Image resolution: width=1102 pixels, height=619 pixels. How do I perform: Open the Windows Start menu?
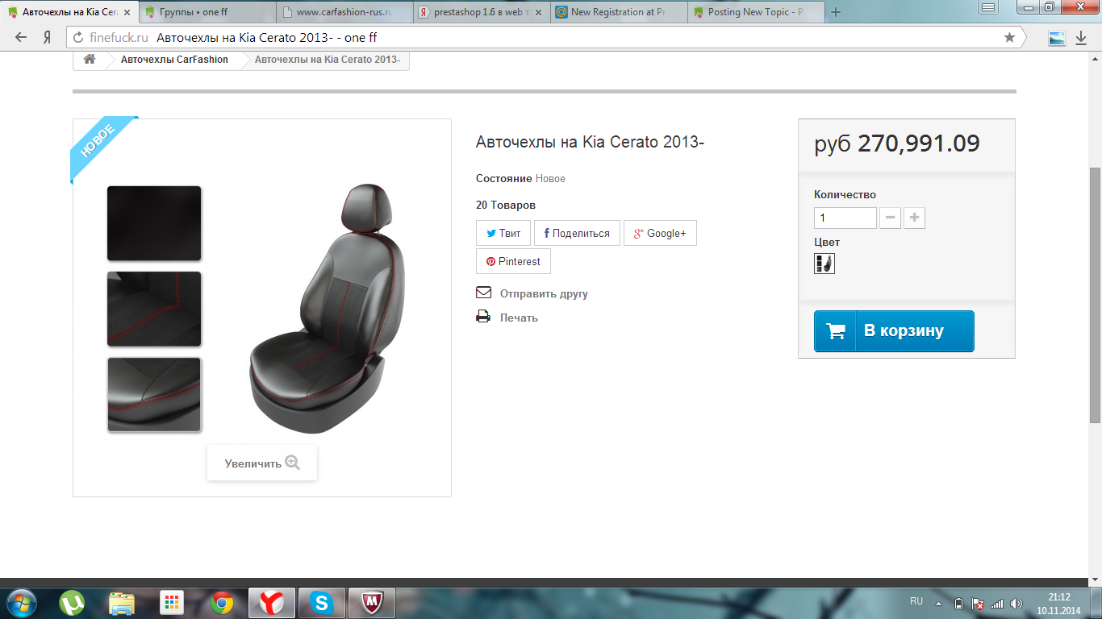(x=22, y=602)
